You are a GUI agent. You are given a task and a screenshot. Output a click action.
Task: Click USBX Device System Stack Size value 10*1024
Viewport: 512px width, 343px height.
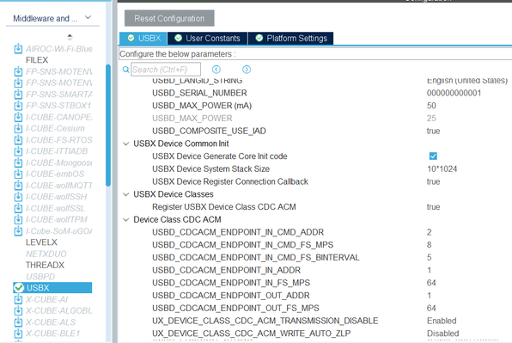pos(442,168)
